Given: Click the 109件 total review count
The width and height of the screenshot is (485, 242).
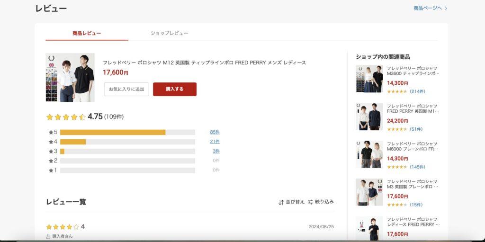Looking at the screenshot, I should click(114, 117).
